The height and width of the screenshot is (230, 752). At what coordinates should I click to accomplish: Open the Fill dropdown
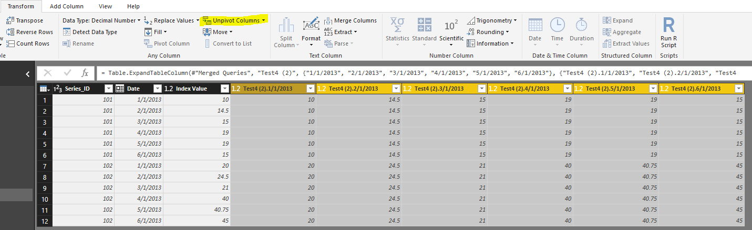156,32
